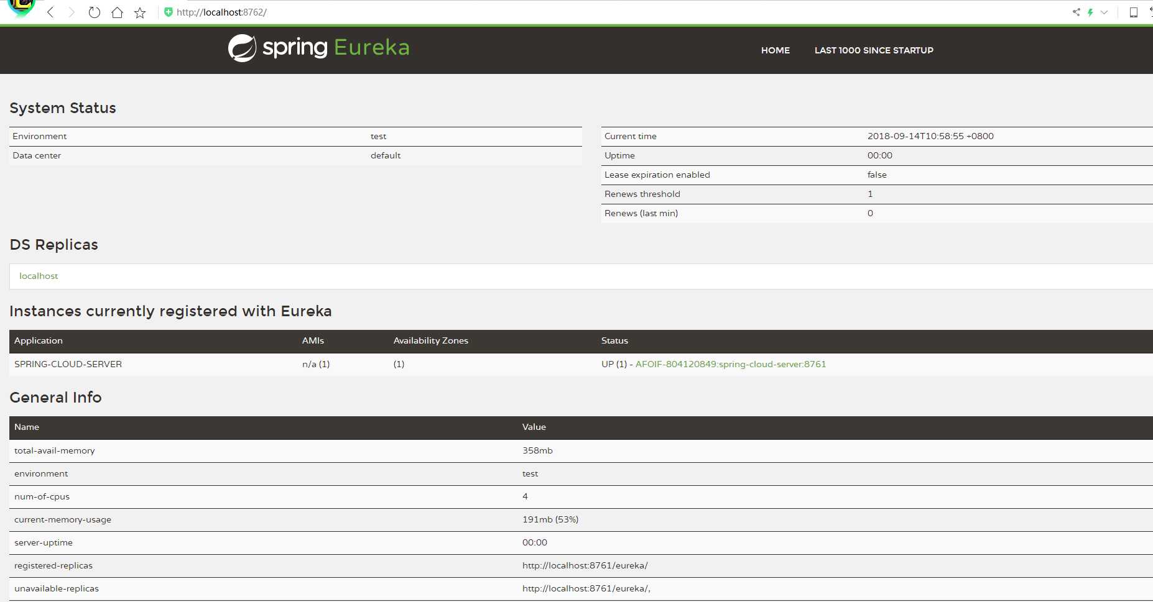Viewport: 1153px width, 602px height.
Task: Click the mobile device icon
Action: [x=1134, y=12]
